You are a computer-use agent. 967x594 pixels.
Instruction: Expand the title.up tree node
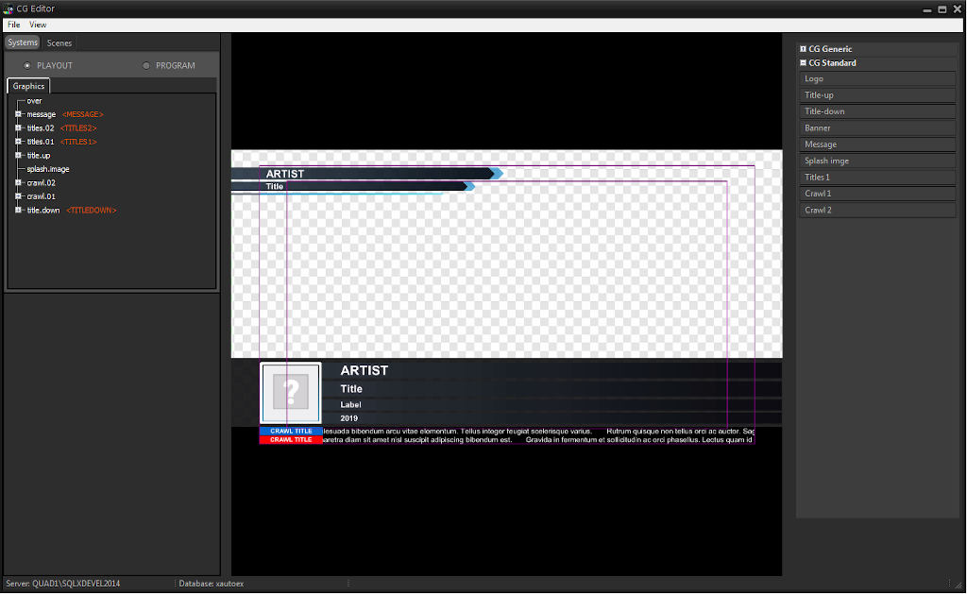pos(18,156)
